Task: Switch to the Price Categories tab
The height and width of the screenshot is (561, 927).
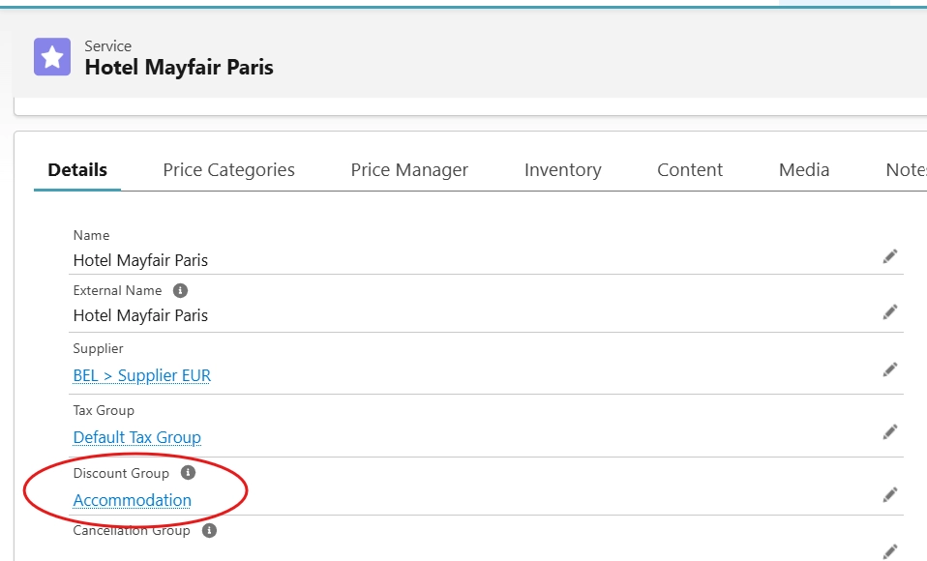Action: pyautogui.click(x=228, y=170)
